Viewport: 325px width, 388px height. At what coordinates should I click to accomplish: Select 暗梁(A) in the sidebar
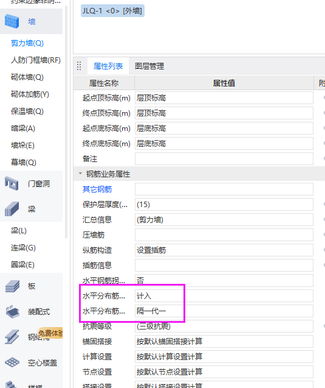(x=23, y=129)
